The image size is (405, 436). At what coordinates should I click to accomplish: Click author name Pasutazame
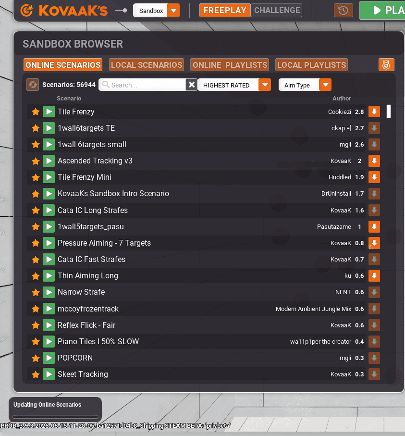click(334, 226)
